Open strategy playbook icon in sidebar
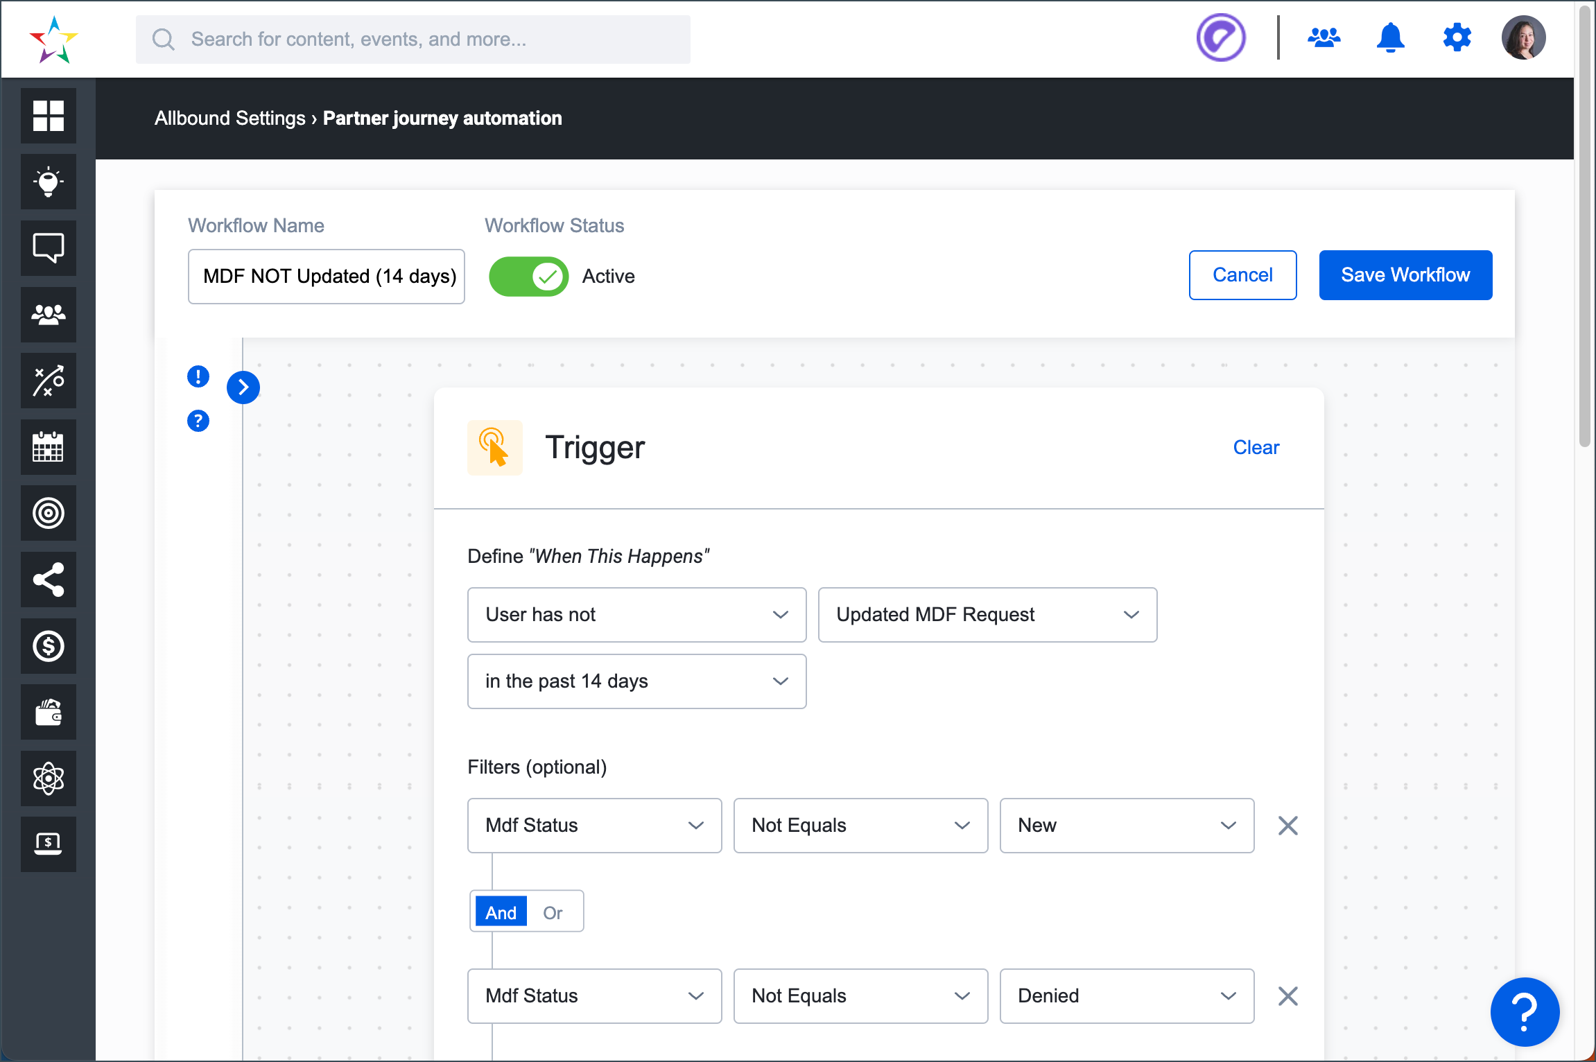1596x1062 pixels. 49,381
